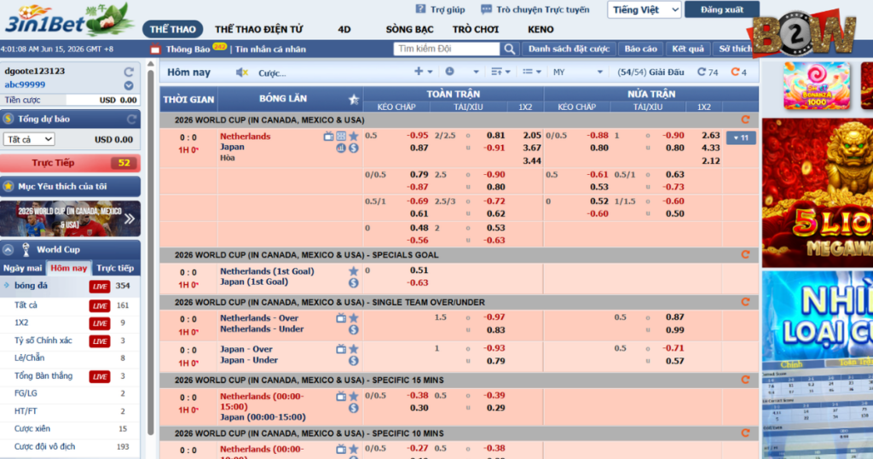Open the clock time filter dropdown

461,72
